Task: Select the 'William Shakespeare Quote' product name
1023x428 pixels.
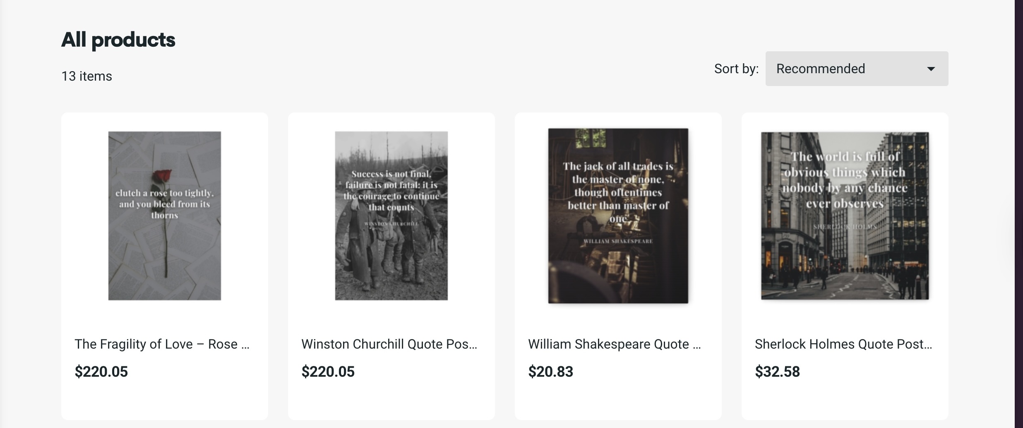Action: pos(615,344)
